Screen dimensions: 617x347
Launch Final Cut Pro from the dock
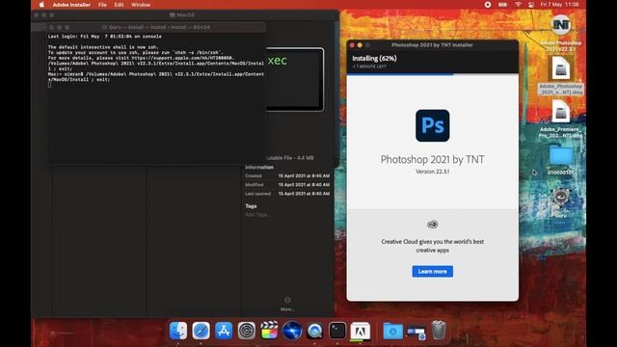(269, 331)
